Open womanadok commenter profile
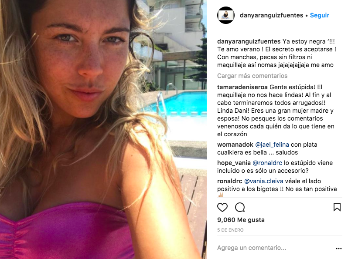Screen dimensions: 348x259 [235, 145]
